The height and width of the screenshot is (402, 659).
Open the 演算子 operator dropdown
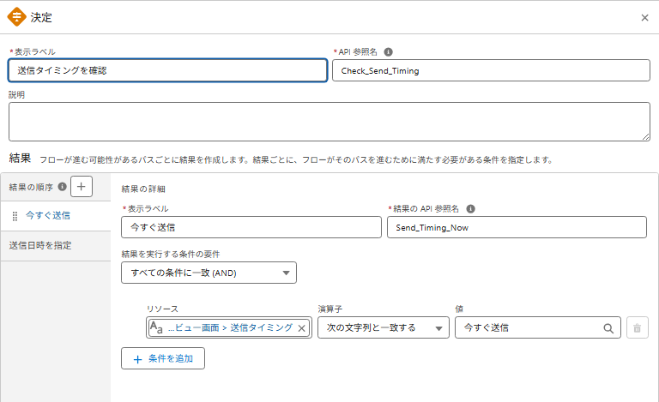383,327
